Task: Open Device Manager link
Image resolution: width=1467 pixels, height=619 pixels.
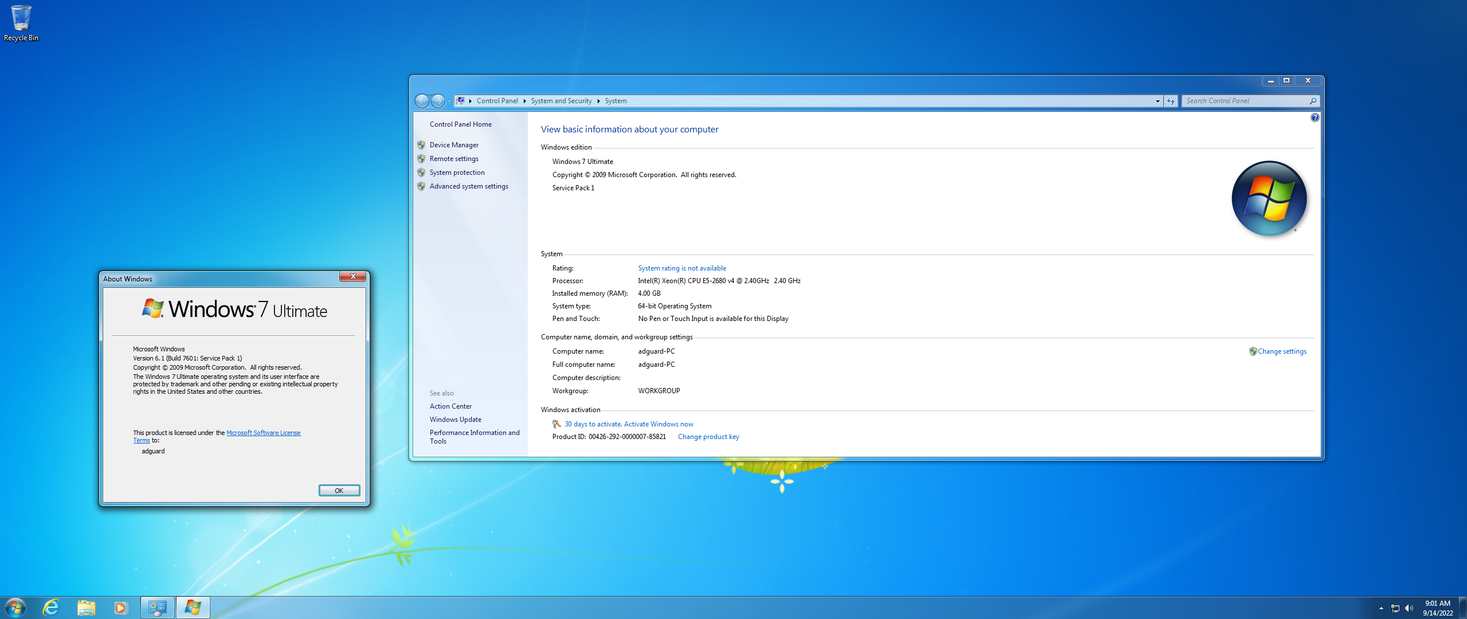Action: point(454,145)
